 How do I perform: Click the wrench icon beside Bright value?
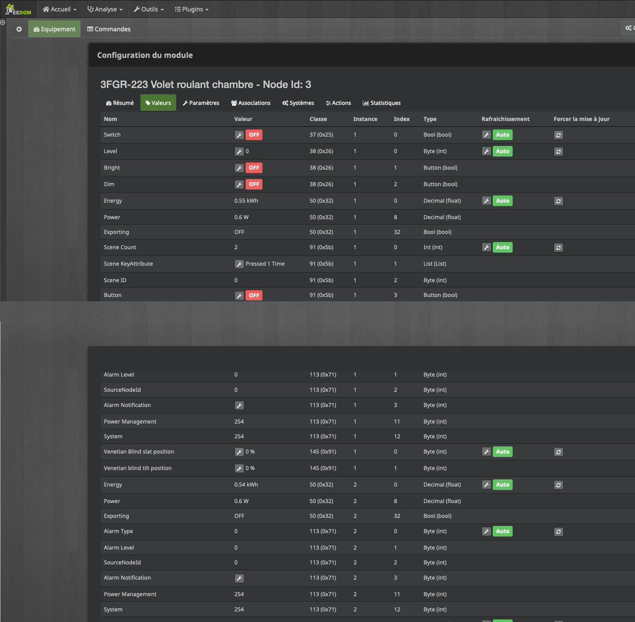click(240, 168)
